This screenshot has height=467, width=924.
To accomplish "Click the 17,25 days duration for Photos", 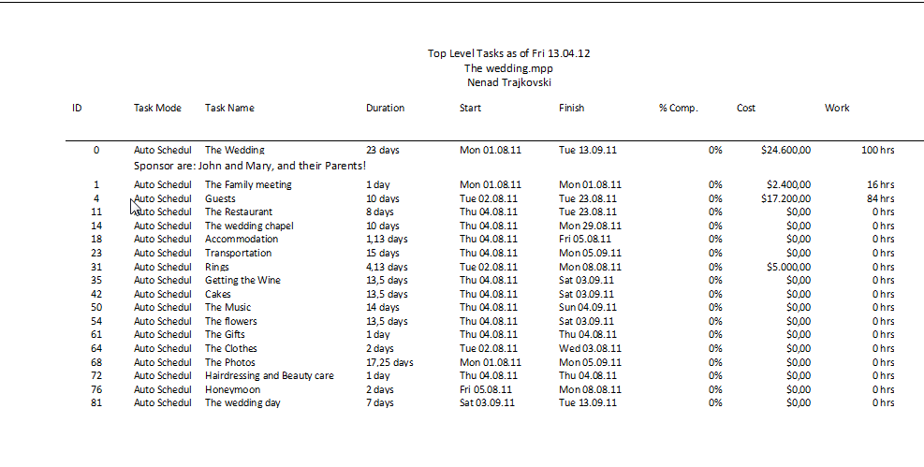I will click(x=389, y=362).
